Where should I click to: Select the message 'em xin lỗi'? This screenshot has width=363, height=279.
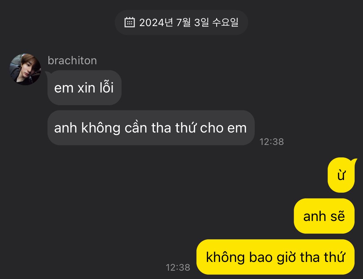pyautogui.click(x=84, y=88)
